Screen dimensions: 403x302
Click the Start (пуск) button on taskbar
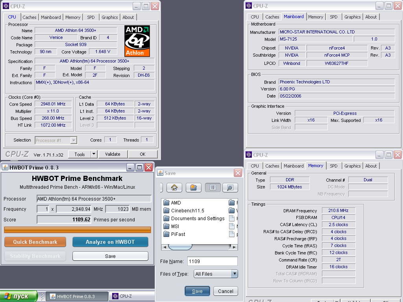click(18, 296)
